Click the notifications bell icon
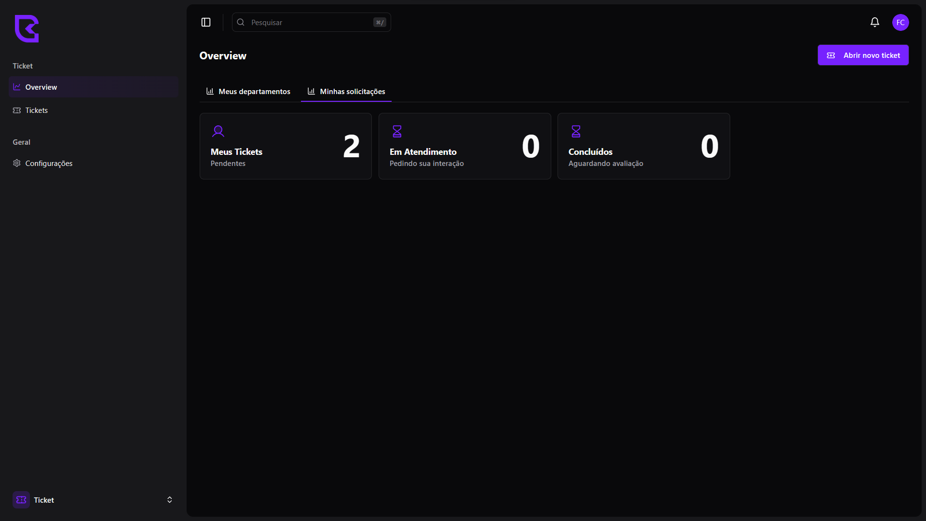The width and height of the screenshot is (926, 521). [874, 22]
